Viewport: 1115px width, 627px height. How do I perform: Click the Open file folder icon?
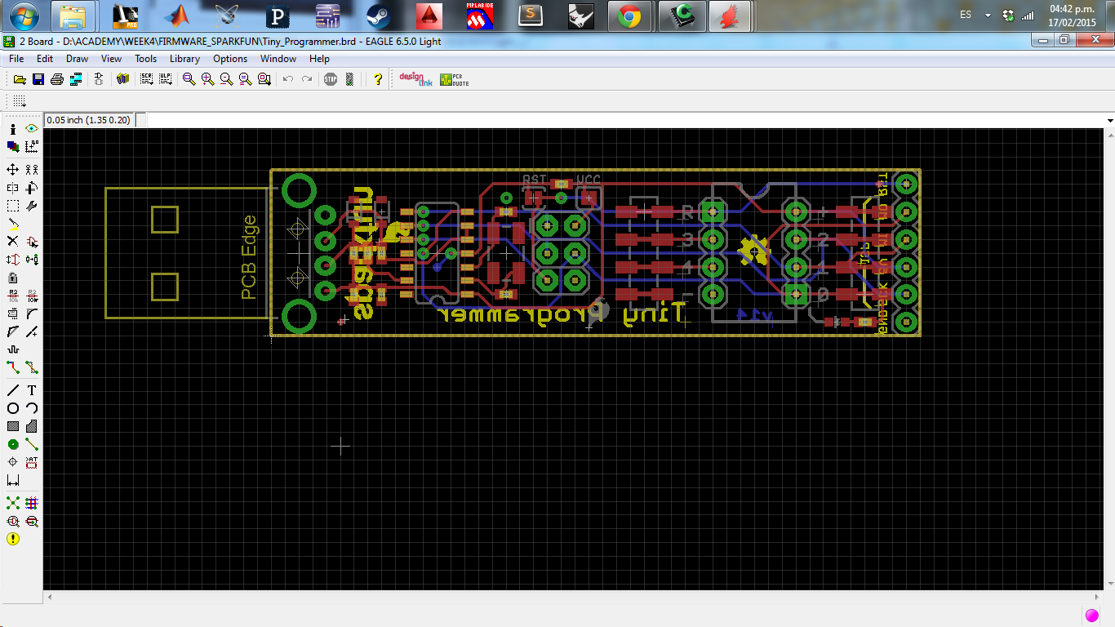(20, 79)
